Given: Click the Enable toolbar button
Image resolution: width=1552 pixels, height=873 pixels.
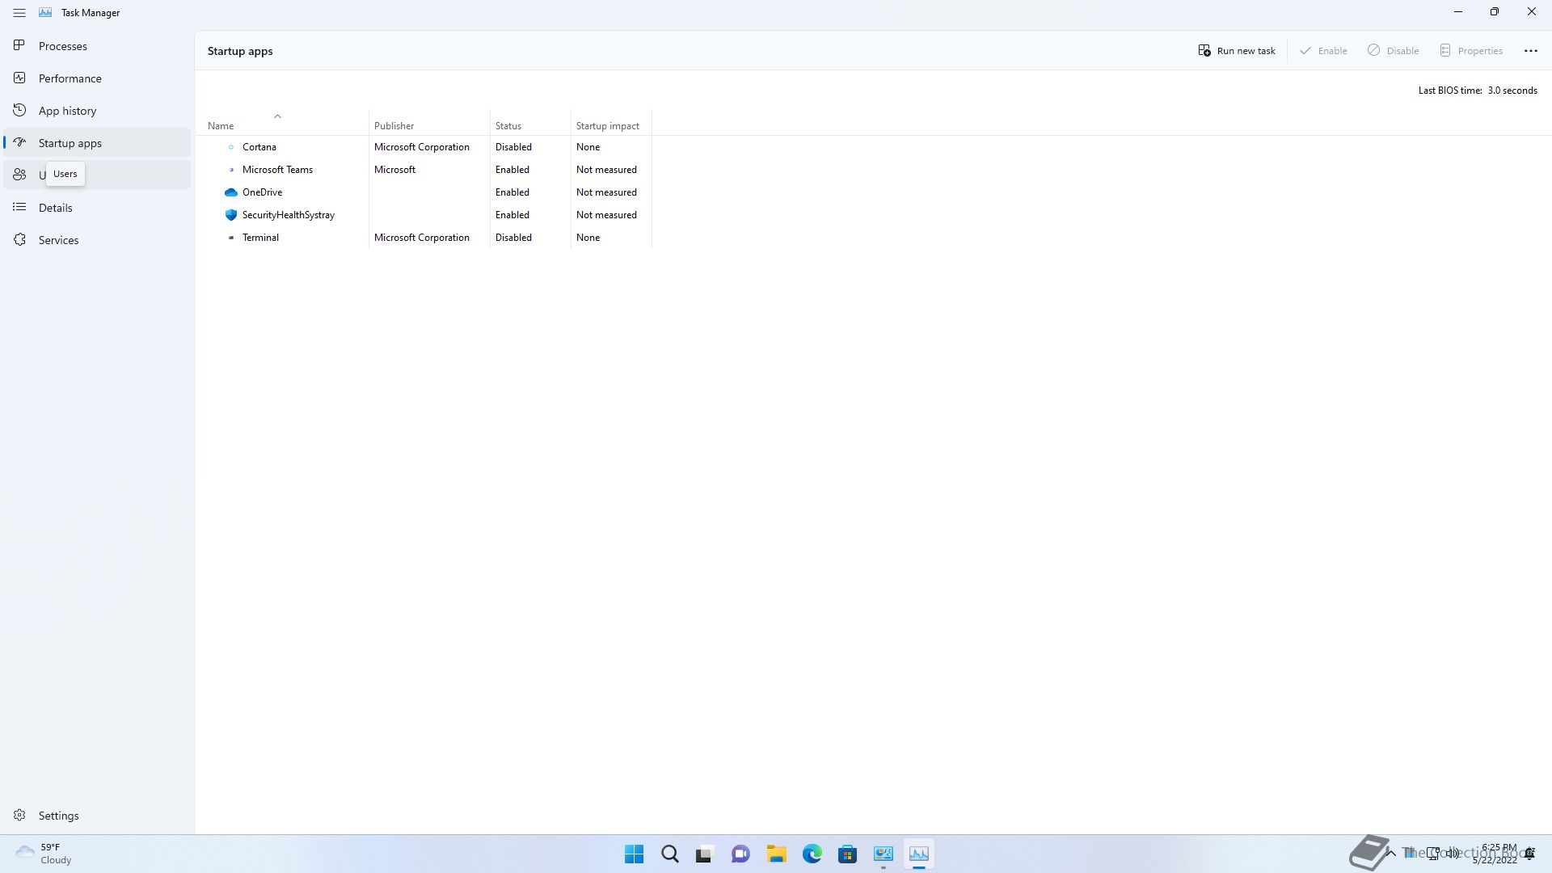Looking at the screenshot, I should [x=1323, y=51].
